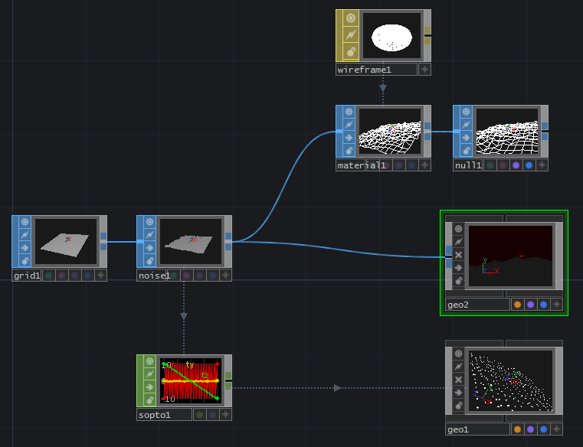Toggle blue display flag on null1
Viewport: 583px width, 447px height.
click(x=529, y=165)
